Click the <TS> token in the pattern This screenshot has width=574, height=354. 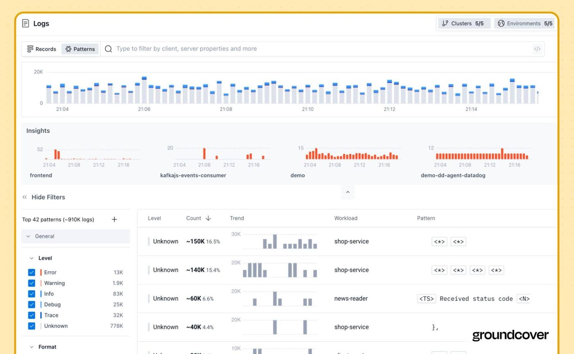click(426, 298)
